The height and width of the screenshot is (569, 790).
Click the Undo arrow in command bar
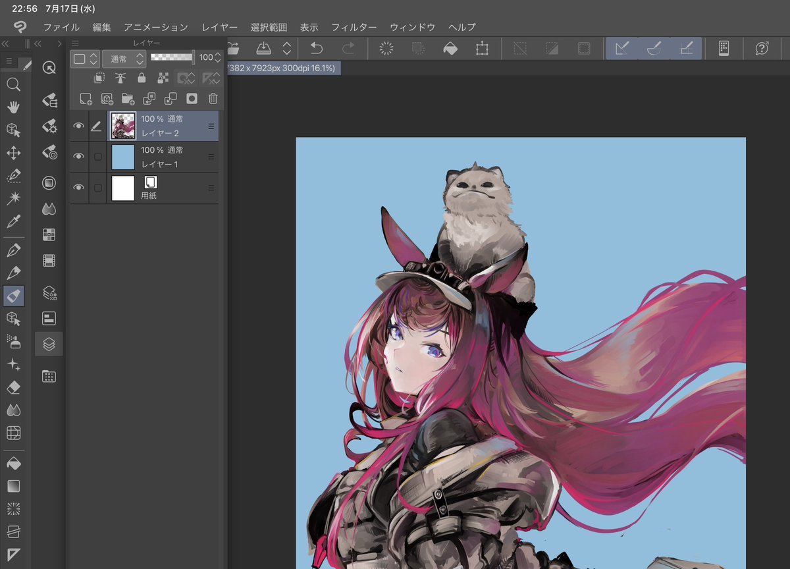tap(317, 48)
